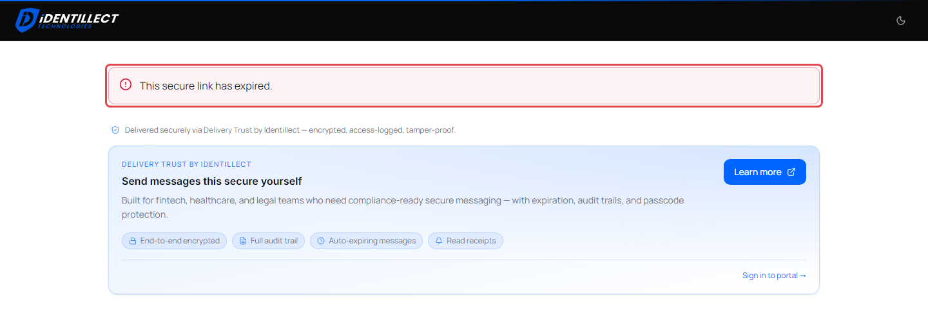Select the Read receipts badge

pyautogui.click(x=465, y=241)
